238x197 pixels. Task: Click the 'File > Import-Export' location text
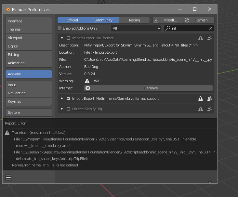coord(101,53)
